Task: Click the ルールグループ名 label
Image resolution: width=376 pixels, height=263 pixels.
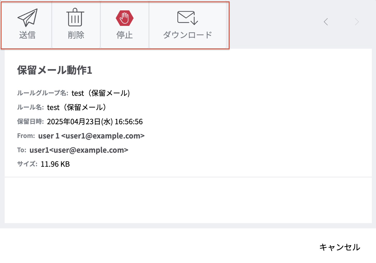Action: pyautogui.click(x=43, y=93)
